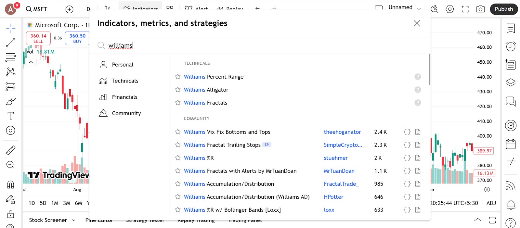Open the streams broadcast panel

[x=511, y=186]
